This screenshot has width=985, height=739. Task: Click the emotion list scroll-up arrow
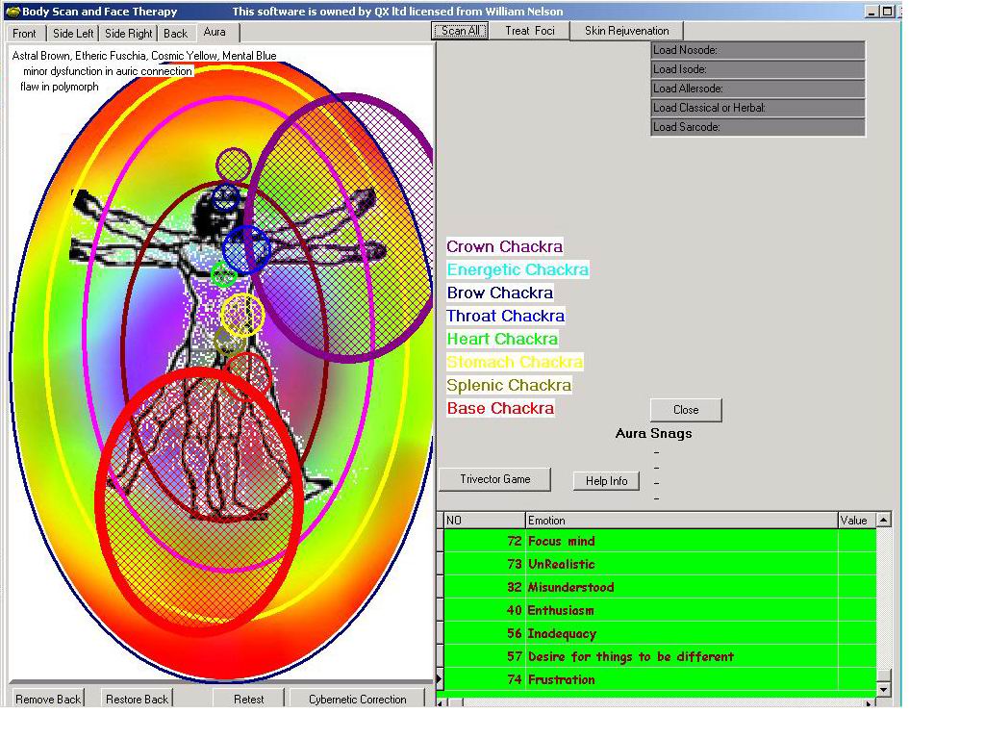884,520
